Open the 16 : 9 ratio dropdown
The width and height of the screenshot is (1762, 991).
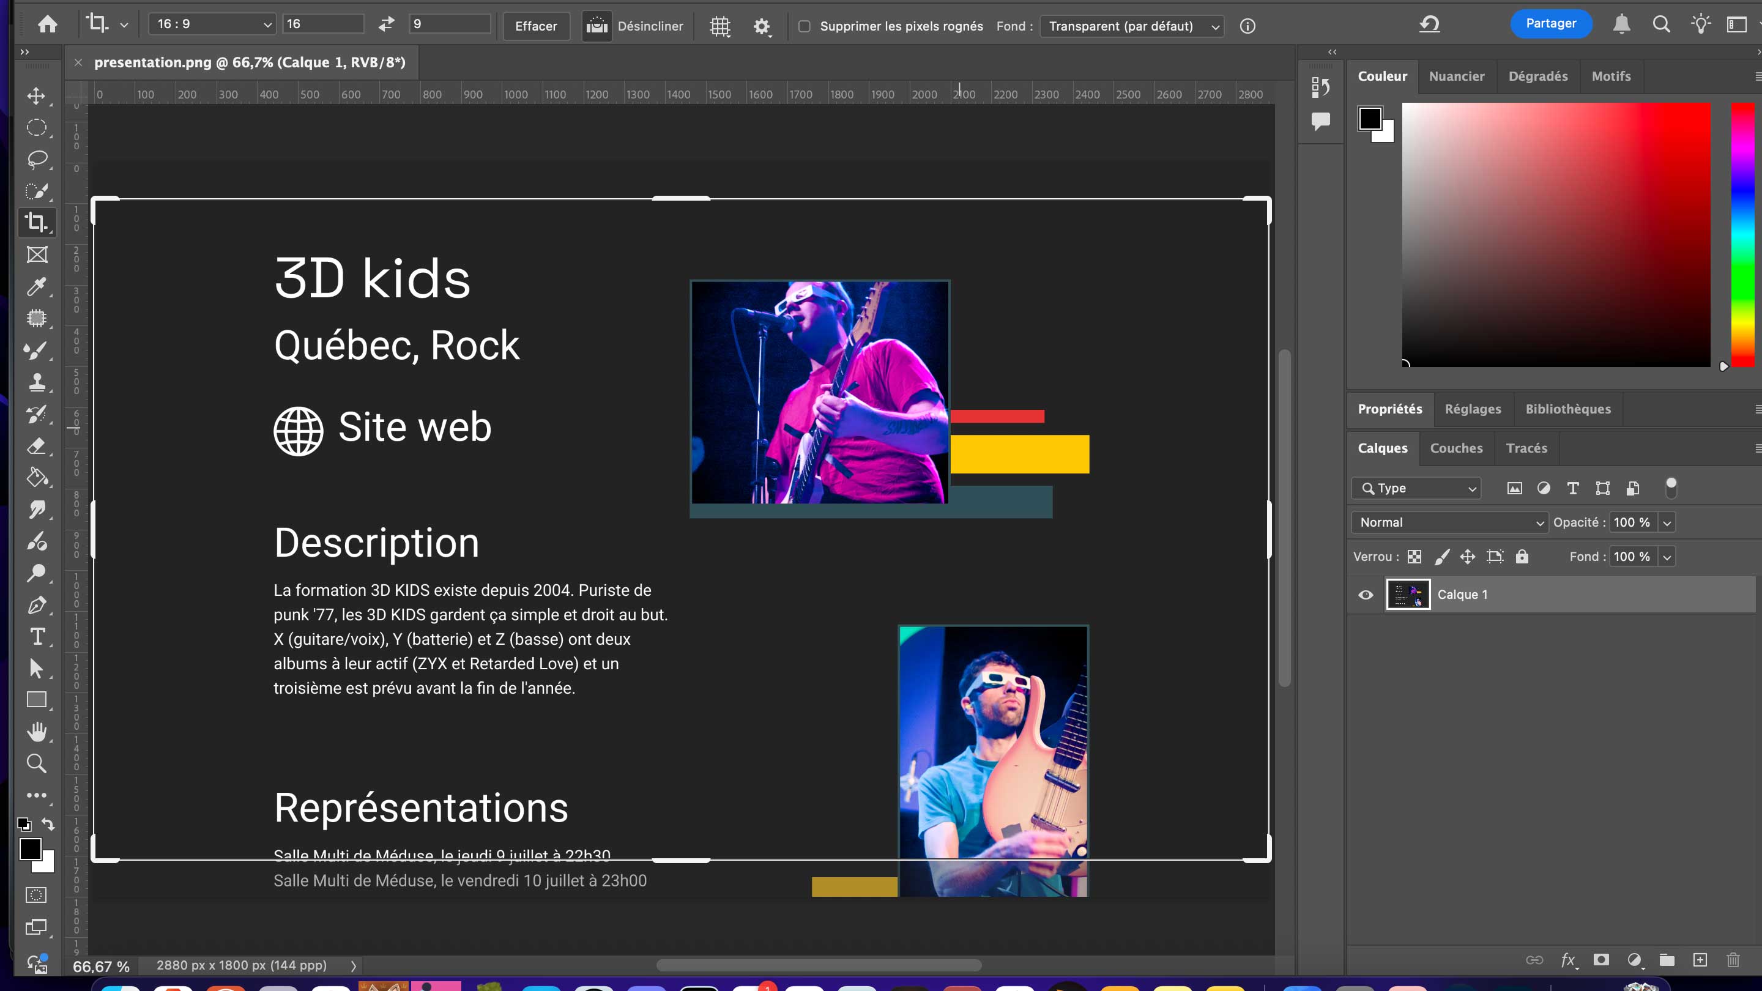(212, 24)
